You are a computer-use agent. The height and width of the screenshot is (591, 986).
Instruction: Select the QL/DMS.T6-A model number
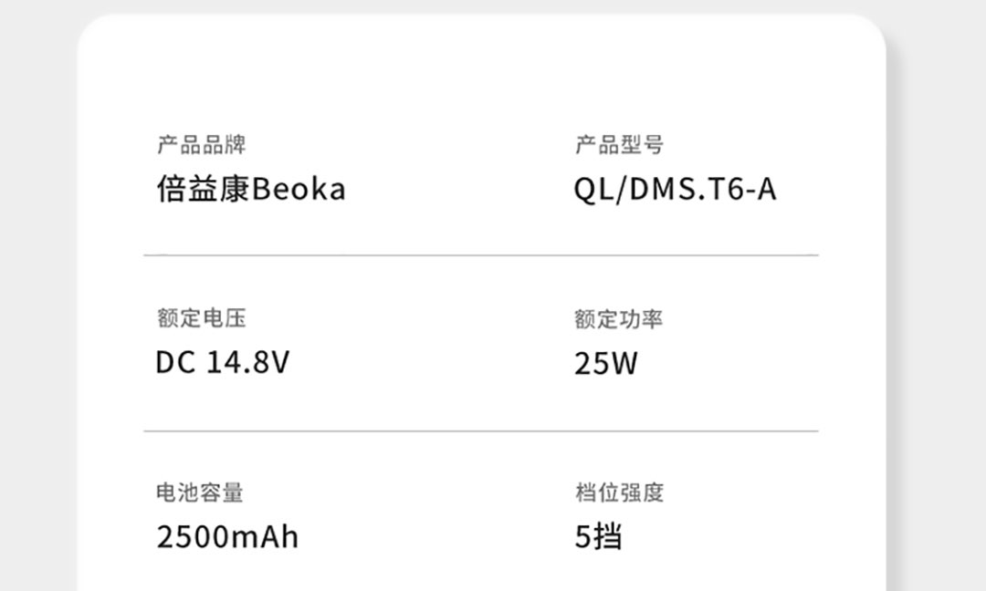675,189
